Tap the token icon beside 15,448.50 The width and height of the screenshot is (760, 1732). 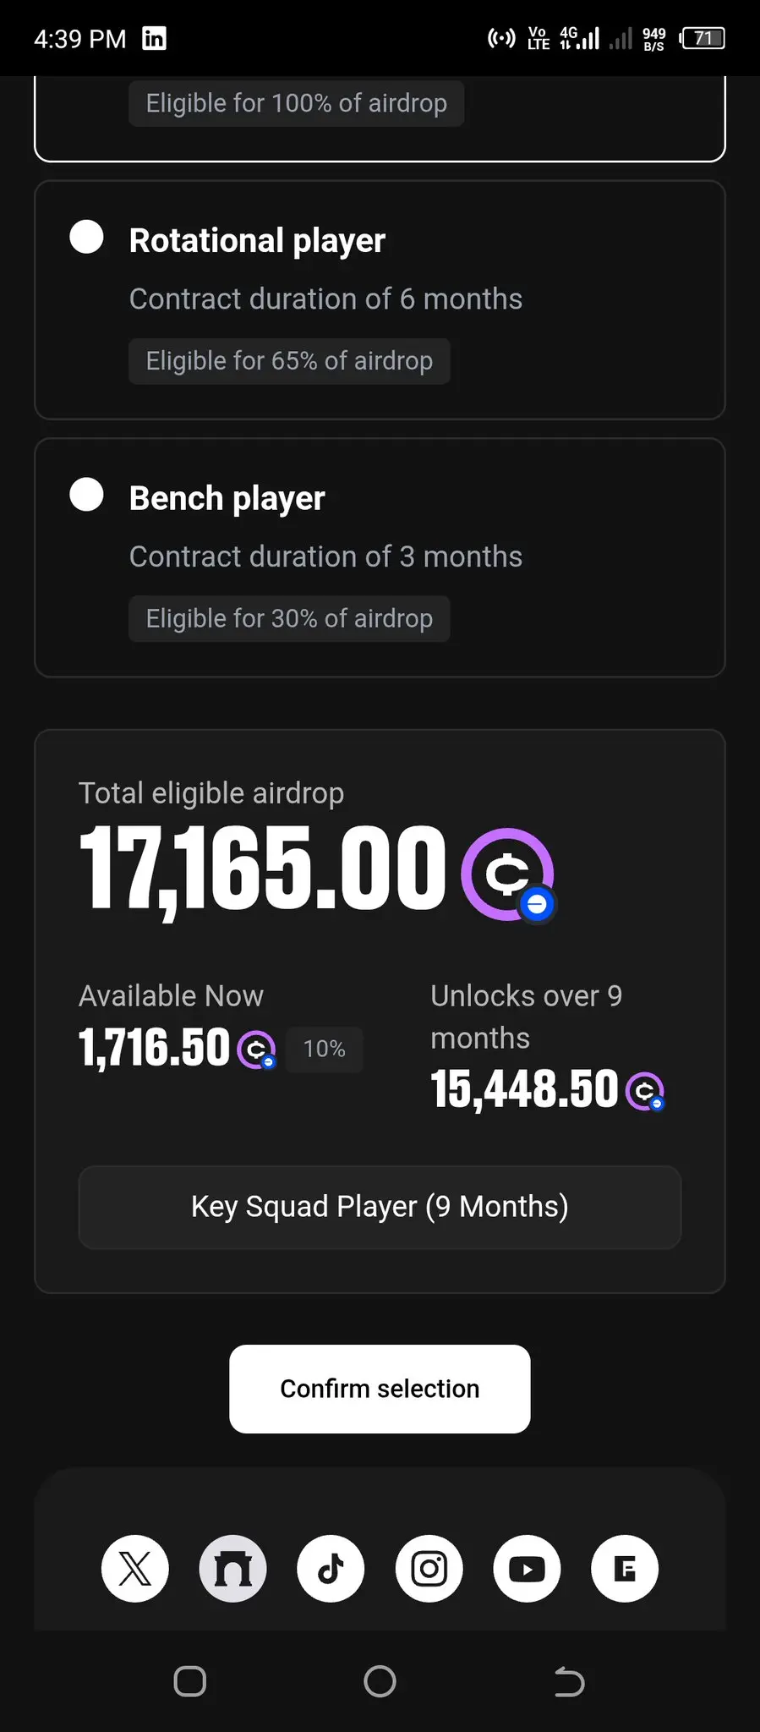[x=645, y=1091]
